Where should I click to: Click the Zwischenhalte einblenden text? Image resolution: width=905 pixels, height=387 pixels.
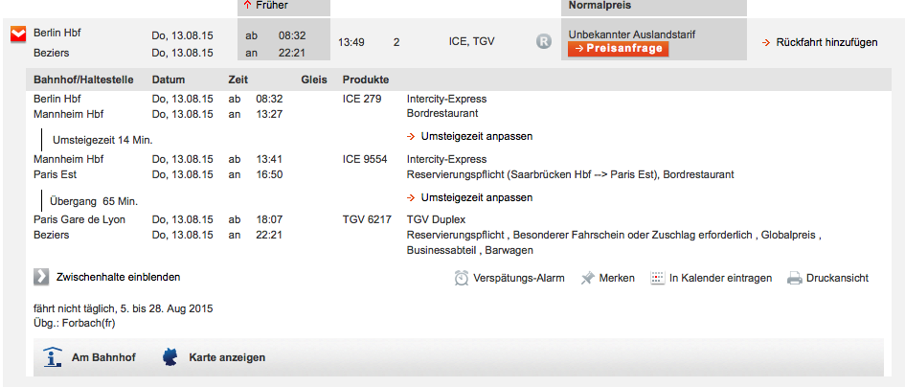[119, 277]
